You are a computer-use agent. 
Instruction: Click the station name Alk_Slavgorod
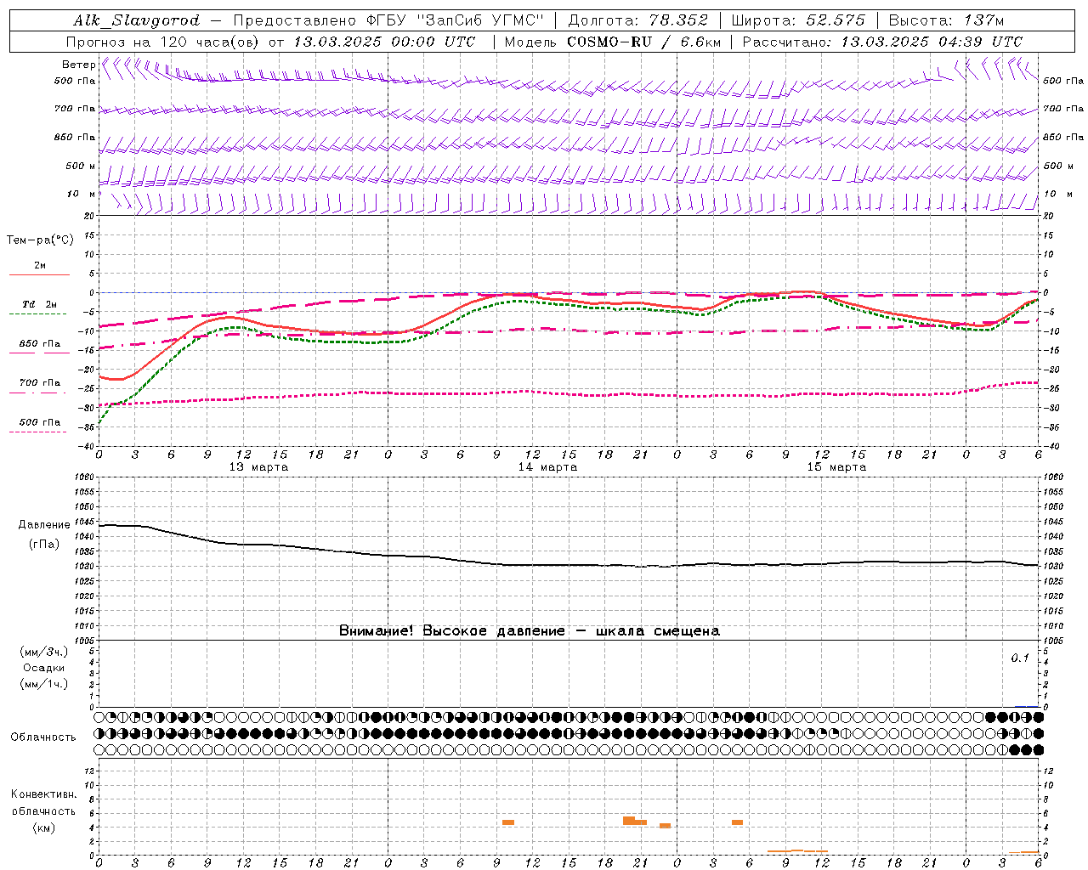137,20
